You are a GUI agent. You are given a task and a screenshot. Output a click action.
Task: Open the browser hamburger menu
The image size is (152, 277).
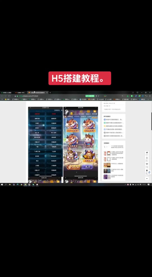[150, 96]
